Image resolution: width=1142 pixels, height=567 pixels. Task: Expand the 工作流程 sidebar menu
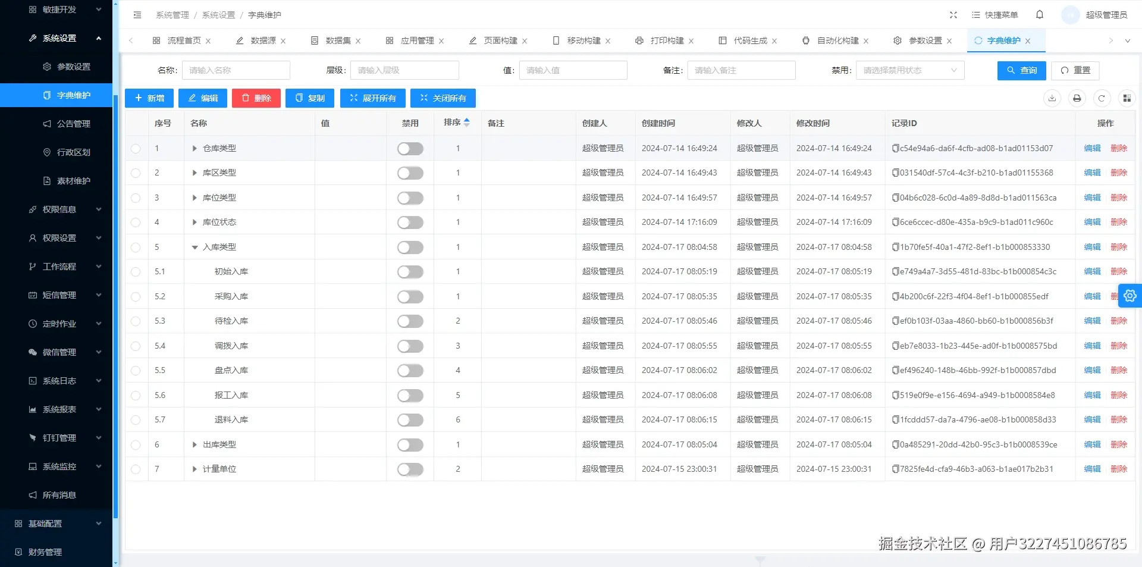click(56, 267)
